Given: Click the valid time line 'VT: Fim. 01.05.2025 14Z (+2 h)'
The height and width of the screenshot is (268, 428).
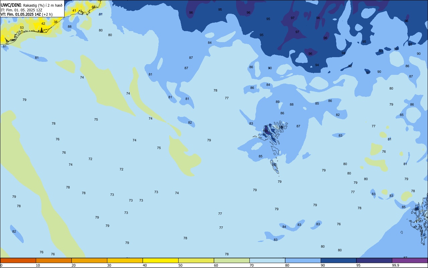Looking at the screenshot, I should (26, 14).
